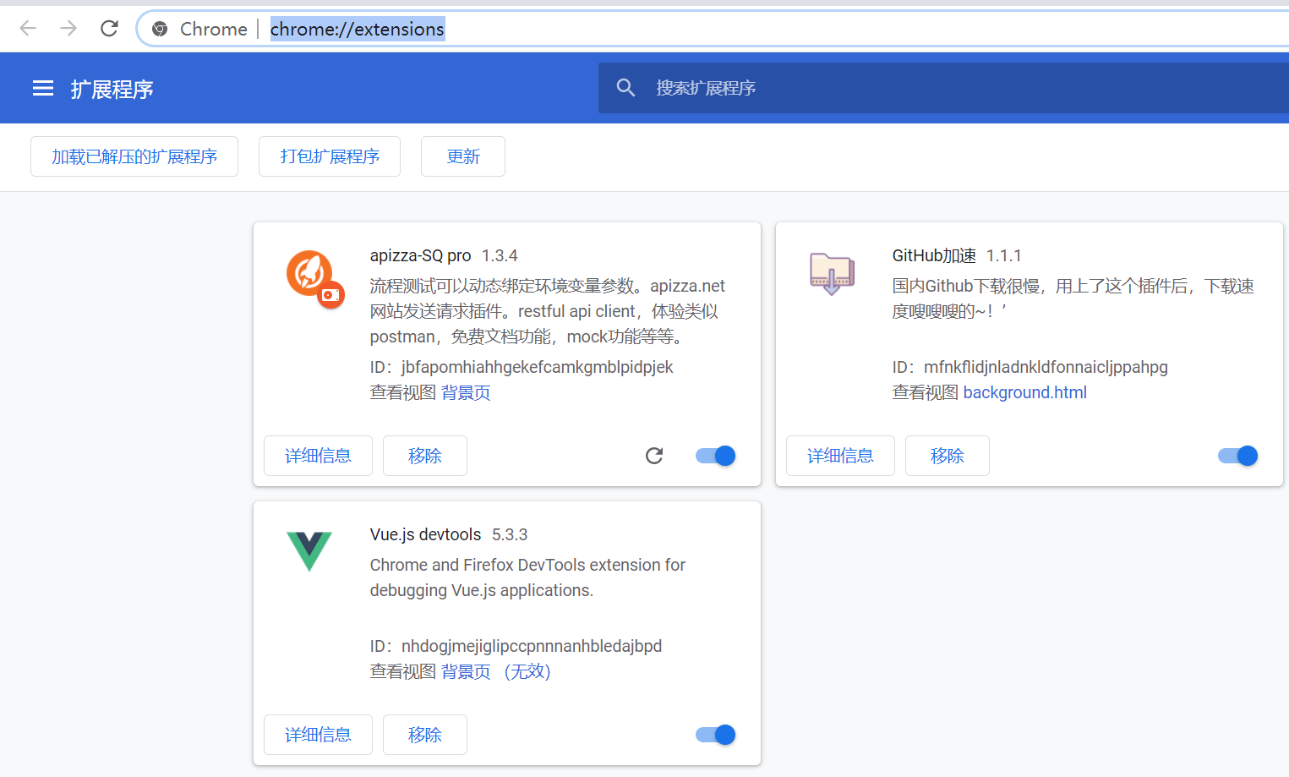Image resolution: width=1289 pixels, height=777 pixels.
Task: Click the Vue.js devtools logo icon
Action: [309, 551]
